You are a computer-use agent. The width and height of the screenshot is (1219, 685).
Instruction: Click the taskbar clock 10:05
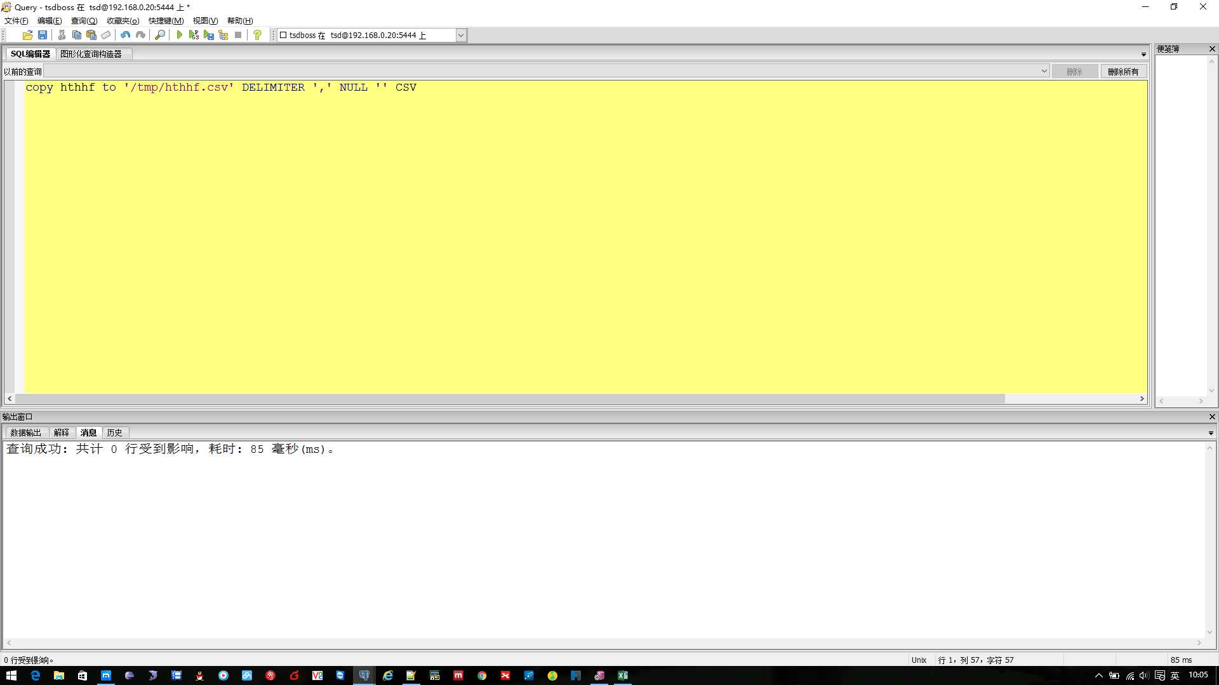click(x=1198, y=675)
